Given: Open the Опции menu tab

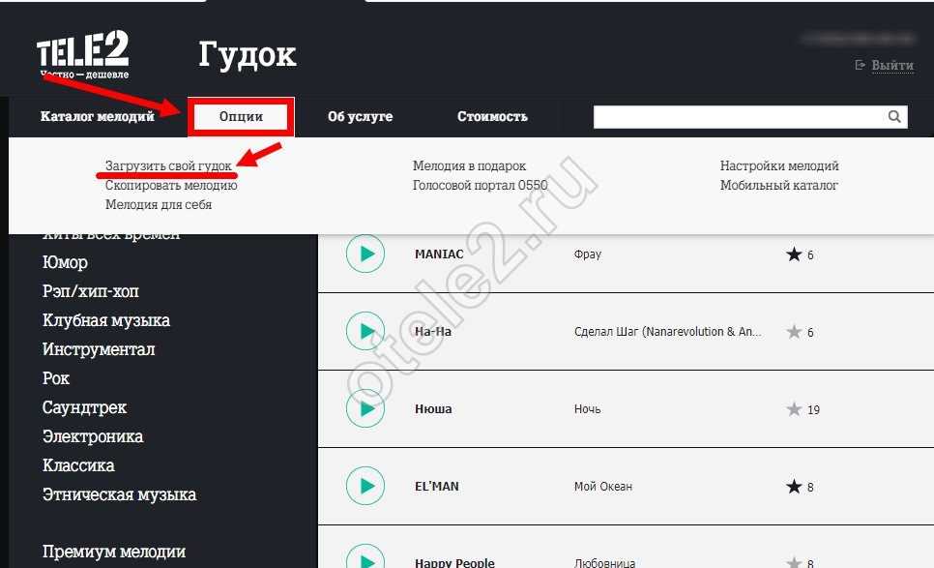Looking at the screenshot, I should point(241,117).
